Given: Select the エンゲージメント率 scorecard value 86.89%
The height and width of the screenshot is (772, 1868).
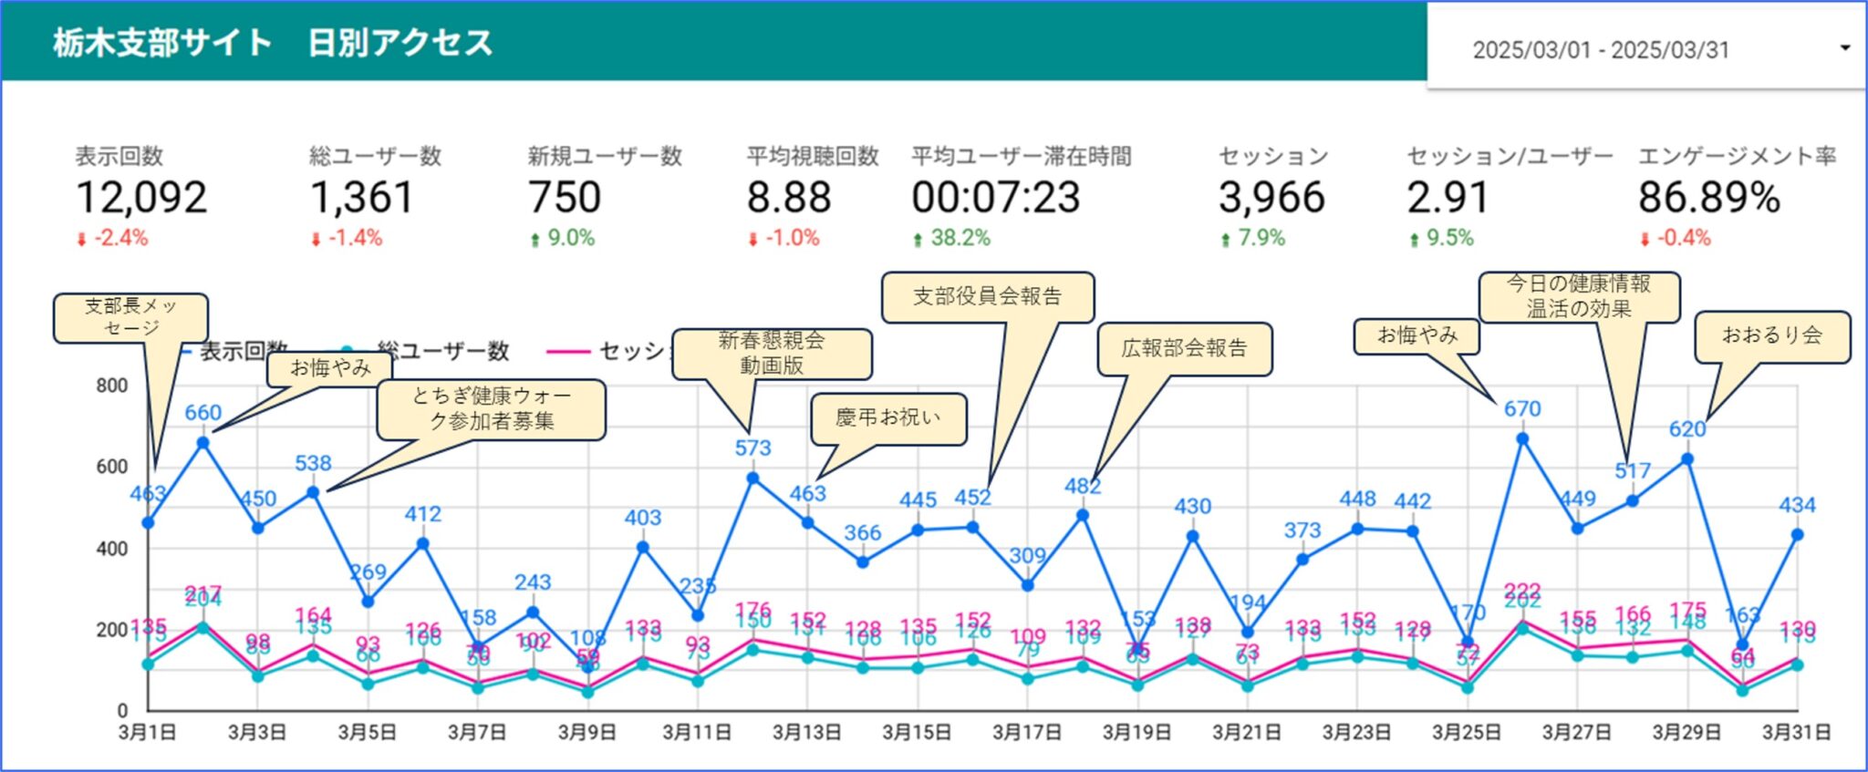Looking at the screenshot, I should coord(1708,198).
